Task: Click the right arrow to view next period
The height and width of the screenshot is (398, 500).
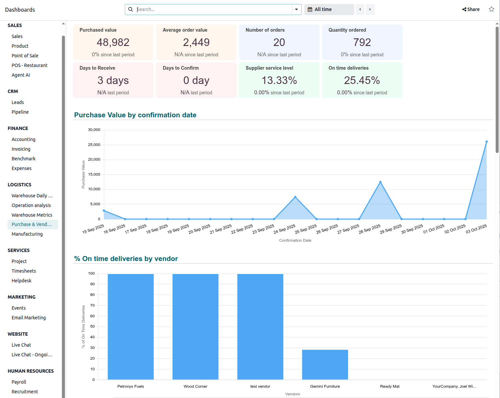Action: click(x=370, y=9)
